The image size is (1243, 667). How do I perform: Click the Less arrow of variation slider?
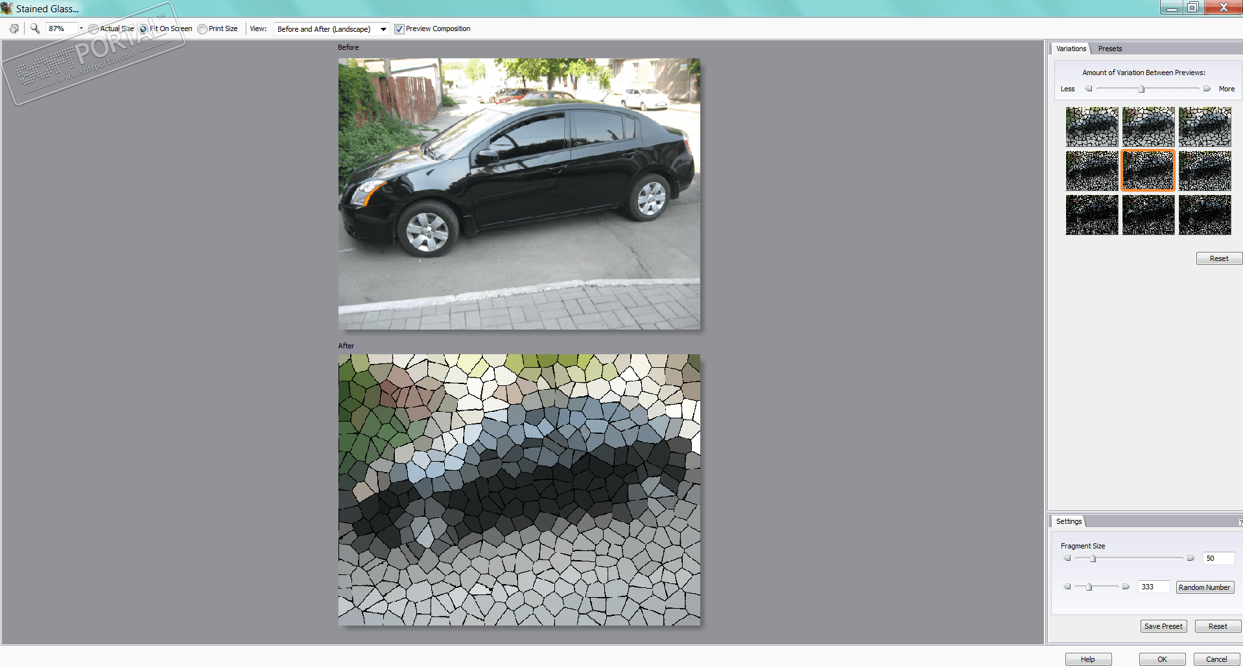[x=1089, y=89]
